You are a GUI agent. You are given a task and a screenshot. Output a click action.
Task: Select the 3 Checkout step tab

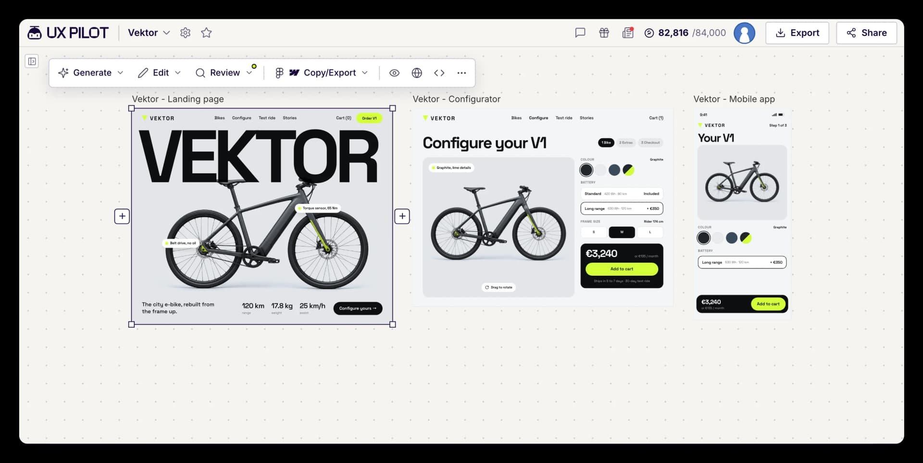click(650, 143)
